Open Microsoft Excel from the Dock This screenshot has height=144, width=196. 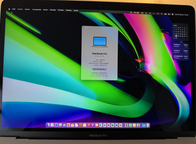pyautogui.click(x=113, y=125)
